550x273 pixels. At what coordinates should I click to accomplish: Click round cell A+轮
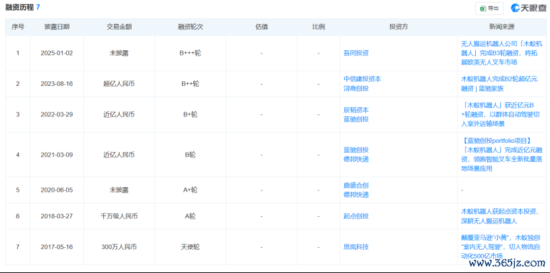(191, 190)
